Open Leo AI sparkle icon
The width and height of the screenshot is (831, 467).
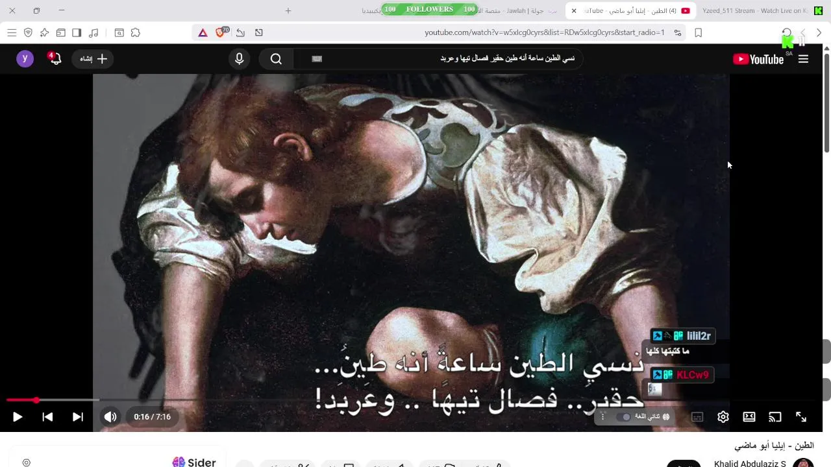(x=44, y=32)
